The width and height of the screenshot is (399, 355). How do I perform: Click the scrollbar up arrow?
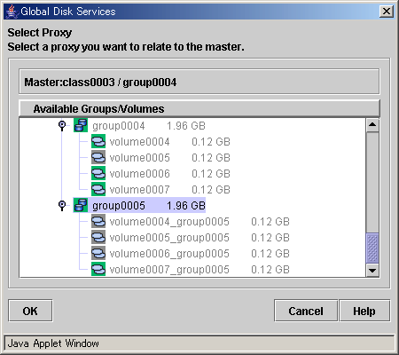pos(372,124)
